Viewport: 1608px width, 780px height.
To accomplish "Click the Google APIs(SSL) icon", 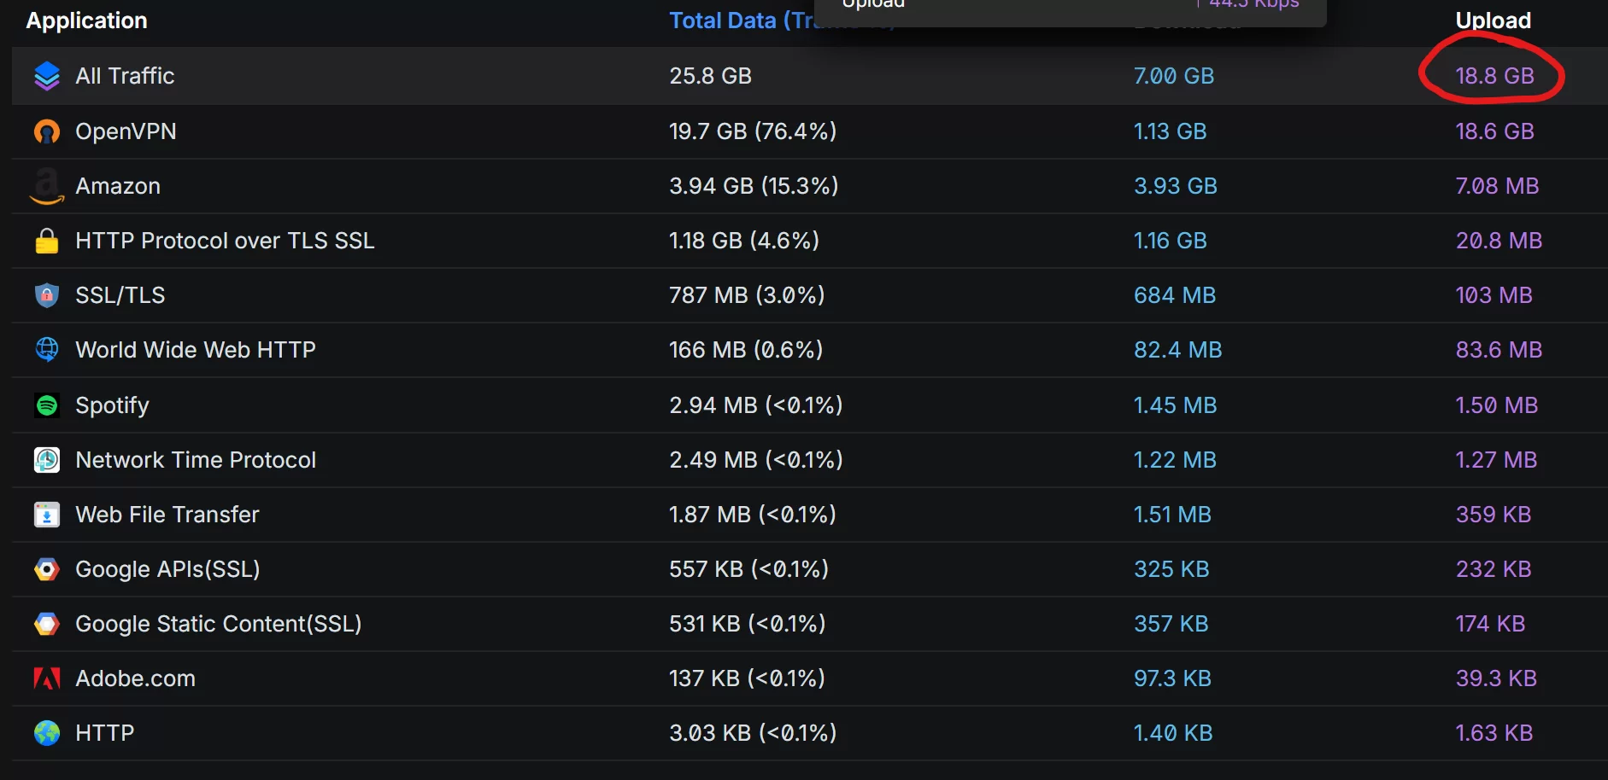I will [x=47, y=569].
